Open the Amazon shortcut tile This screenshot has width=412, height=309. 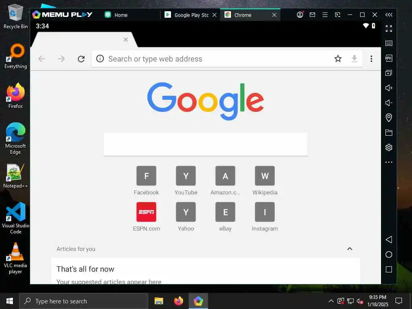tap(225, 181)
